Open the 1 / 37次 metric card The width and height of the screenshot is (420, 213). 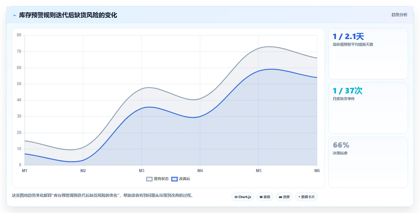[368, 108]
